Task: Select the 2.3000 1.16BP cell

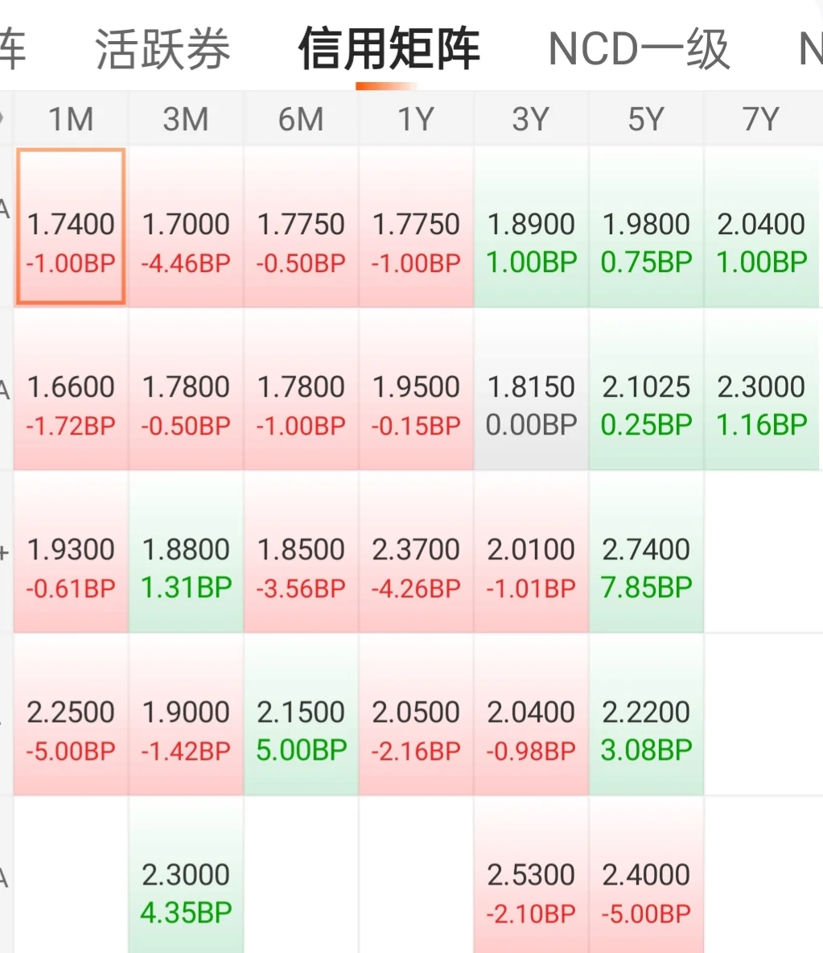Action: 761,389
